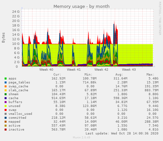Click the Max column header
Viewport: 163px width, 141px height.
point(150,75)
